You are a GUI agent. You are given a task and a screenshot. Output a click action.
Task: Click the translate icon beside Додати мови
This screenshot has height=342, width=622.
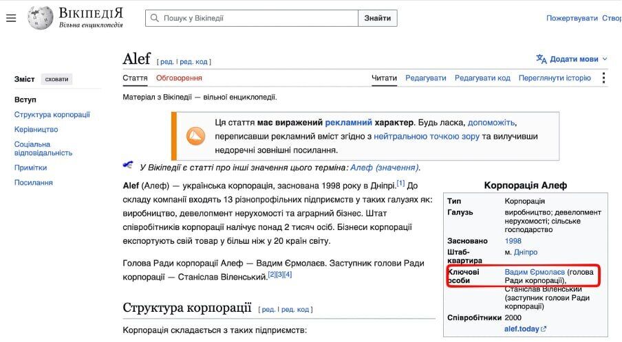tap(541, 59)
